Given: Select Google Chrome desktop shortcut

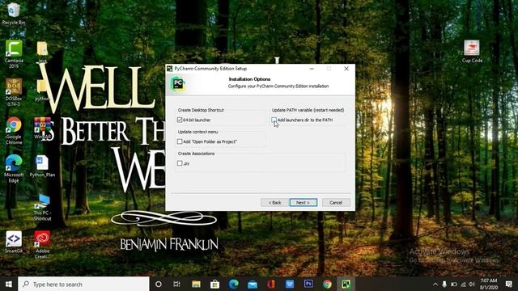Looking at the screenshot, I should click(14, 131).
